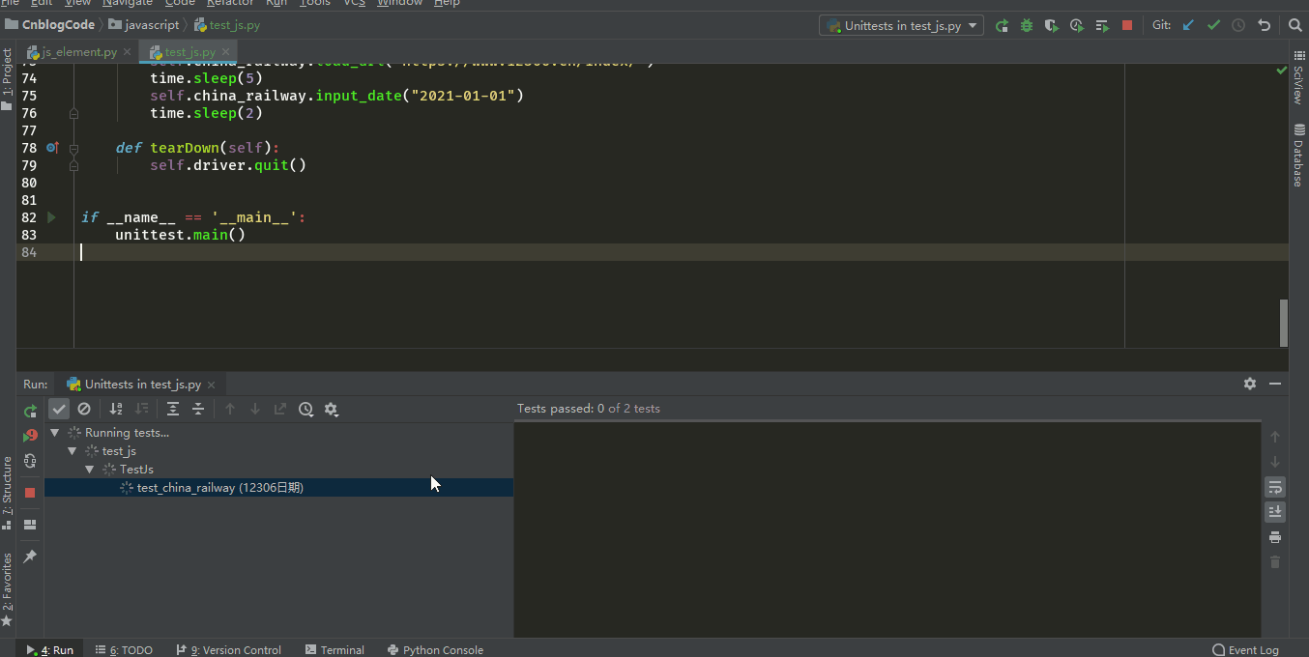
Task: Click the Git revert arrow icon
Action: coord(1264,26)
